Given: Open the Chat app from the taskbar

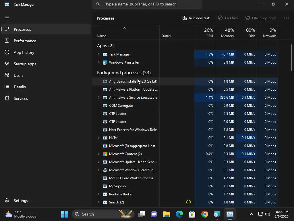Looking at the screenshot, I should tap(154, 214).
